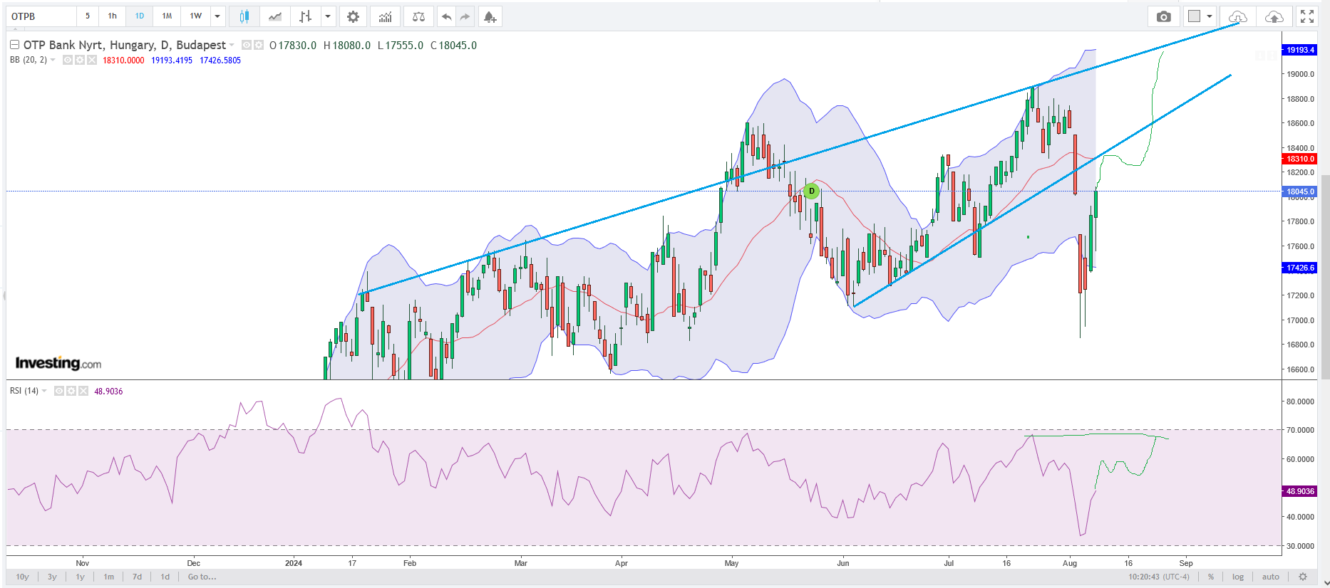Collapse the chart legend box

14,45
